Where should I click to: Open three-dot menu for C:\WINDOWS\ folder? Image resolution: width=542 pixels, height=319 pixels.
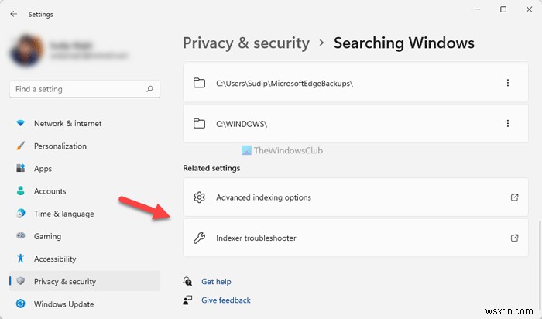tap(508, 123)
